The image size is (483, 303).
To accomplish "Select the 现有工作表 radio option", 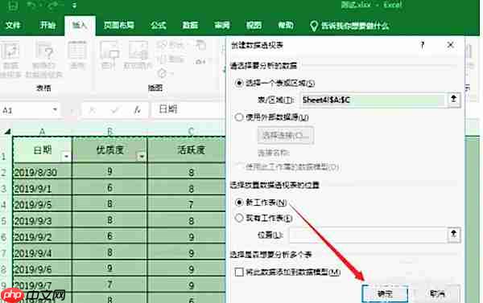I will (239, 218).
